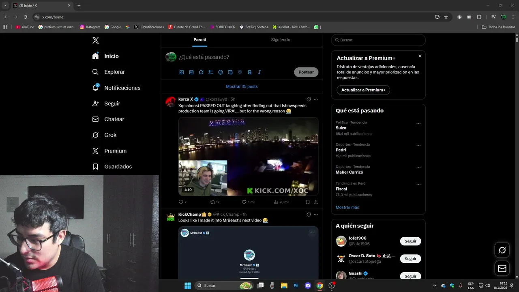Open the more options on korza's post
519x292 pixels.
point(316,99)
